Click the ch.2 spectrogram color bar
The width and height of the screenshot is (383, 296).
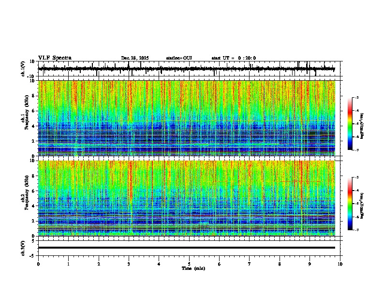(x=350, y=204)
